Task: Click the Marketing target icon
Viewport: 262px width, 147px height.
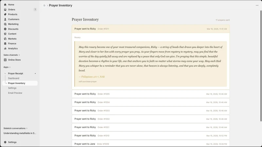Action: pyautogui.click(x=5, y=24)
